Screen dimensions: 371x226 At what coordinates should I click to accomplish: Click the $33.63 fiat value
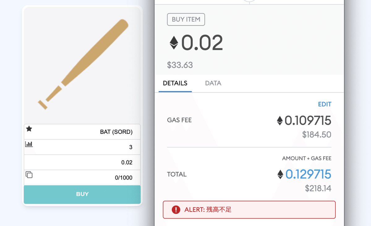180,65
